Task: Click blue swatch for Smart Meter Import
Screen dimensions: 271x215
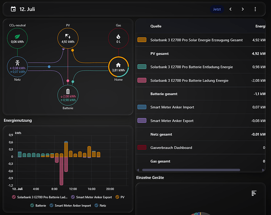Action: [x=142, y=107]
